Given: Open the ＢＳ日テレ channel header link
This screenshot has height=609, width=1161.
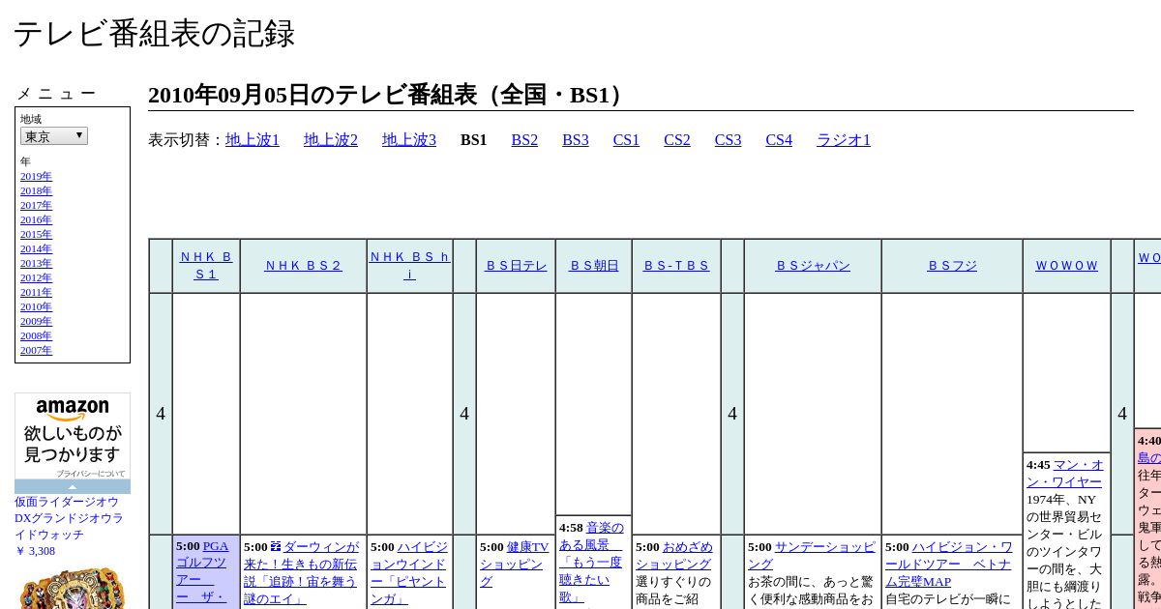Looking at the screenshot, I should pyautogui.click(x=516, y=266).
